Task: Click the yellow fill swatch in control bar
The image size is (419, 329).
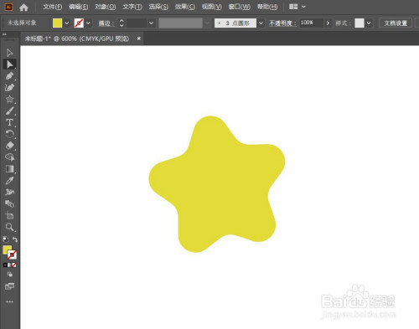Action: pyautogui.click(x=58, y=23)
